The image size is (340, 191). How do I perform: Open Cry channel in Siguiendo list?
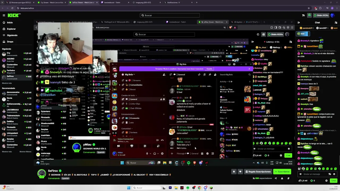(x=17, y=54)
